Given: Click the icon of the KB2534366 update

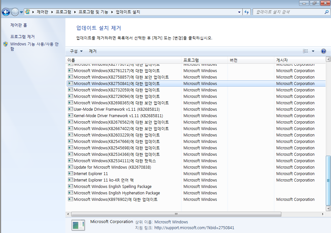Looking at the screenshot, I should 71,154.
